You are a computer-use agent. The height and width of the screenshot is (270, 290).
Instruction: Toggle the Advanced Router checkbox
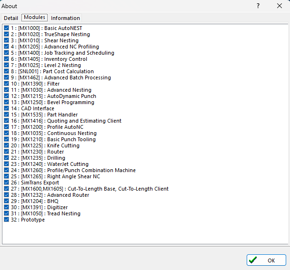click(6, 195)
